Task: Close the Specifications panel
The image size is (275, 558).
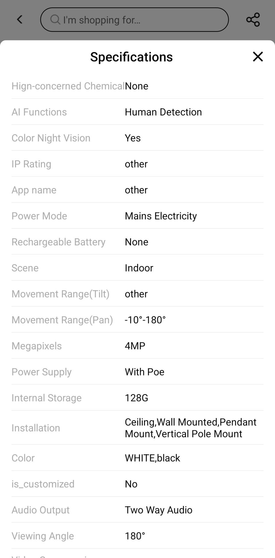Action: pyautogui.click(x=258, y=57)
